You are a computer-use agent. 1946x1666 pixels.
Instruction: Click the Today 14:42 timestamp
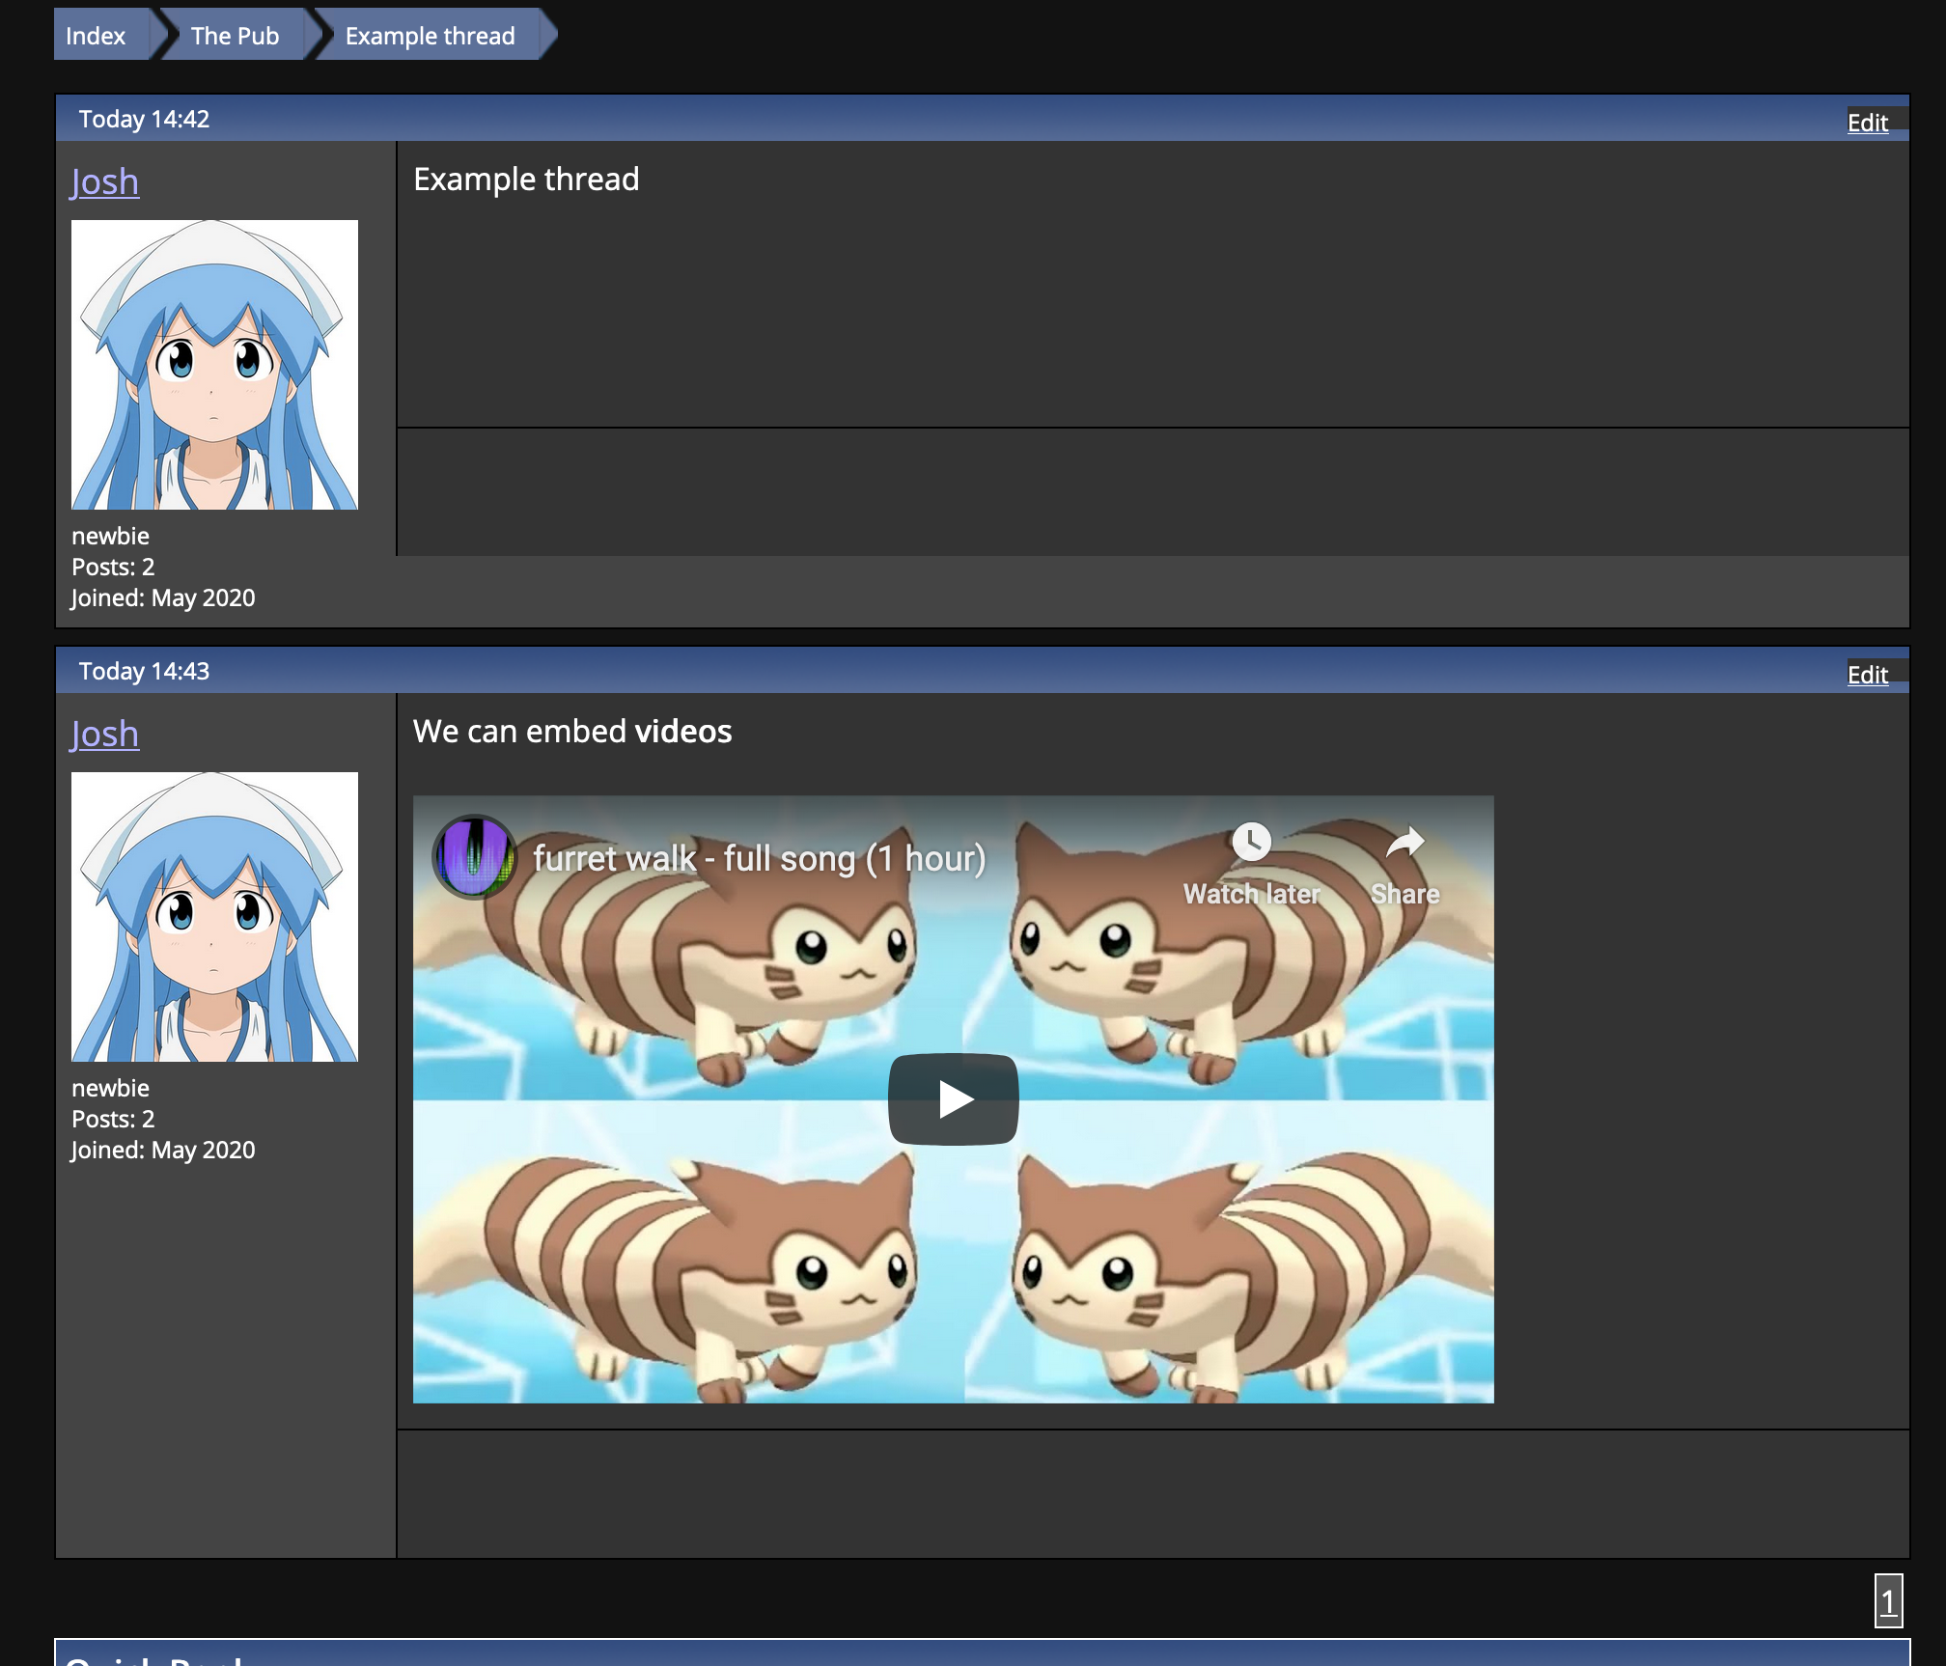point(144,119)
